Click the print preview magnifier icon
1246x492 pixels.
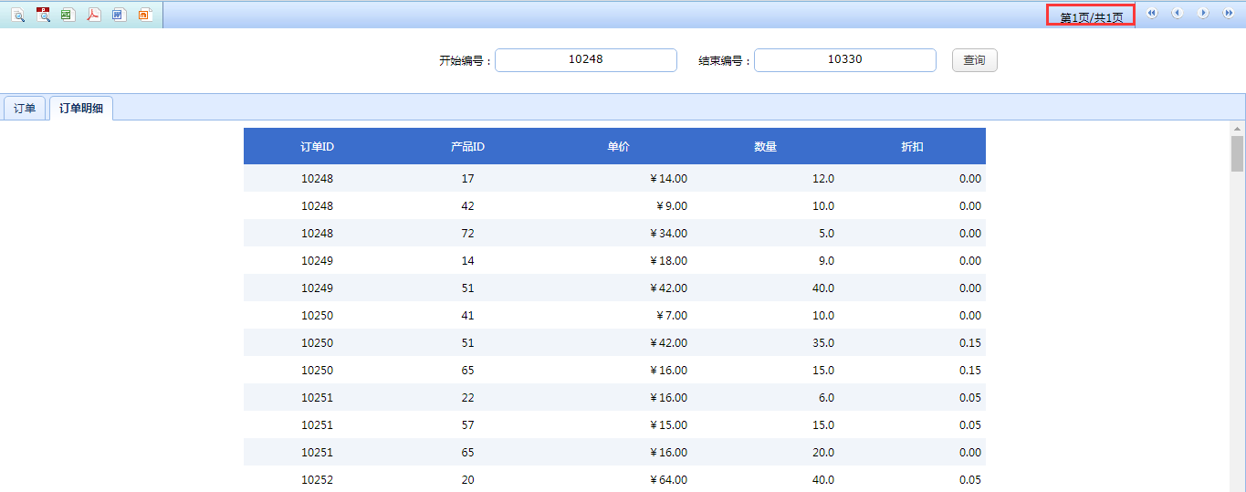[x=18, y=15]
